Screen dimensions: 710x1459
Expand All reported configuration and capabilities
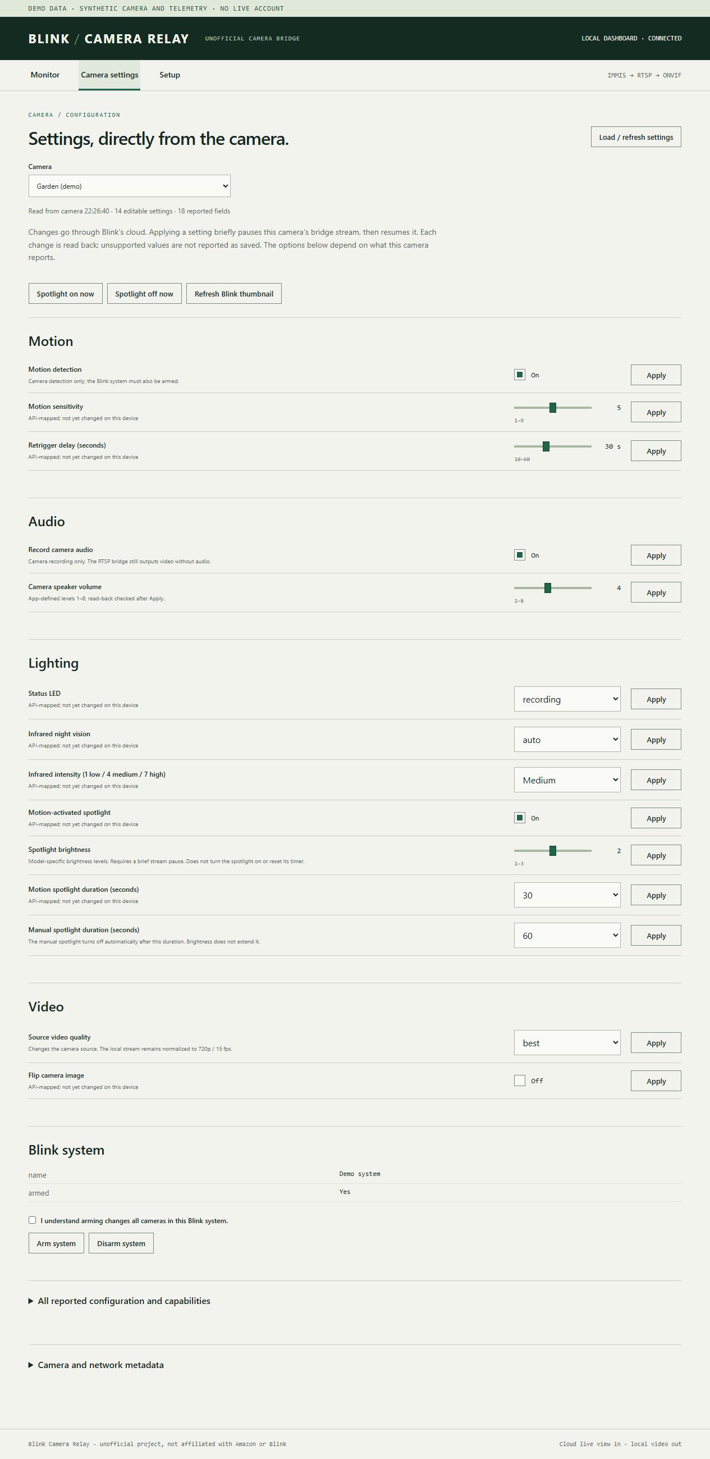coord(120,1301)
